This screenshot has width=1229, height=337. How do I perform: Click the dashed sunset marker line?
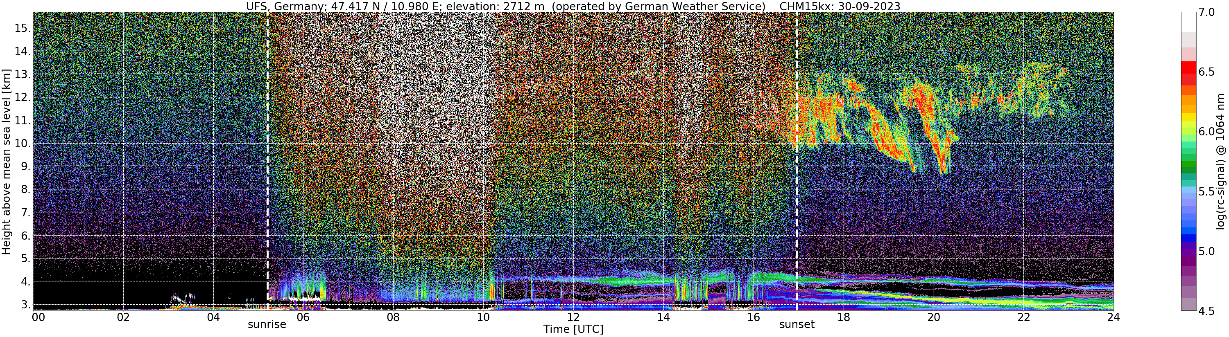click(797, 161)
